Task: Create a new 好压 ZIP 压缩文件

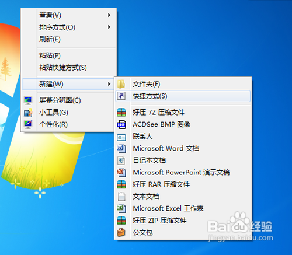Action: 183,221
